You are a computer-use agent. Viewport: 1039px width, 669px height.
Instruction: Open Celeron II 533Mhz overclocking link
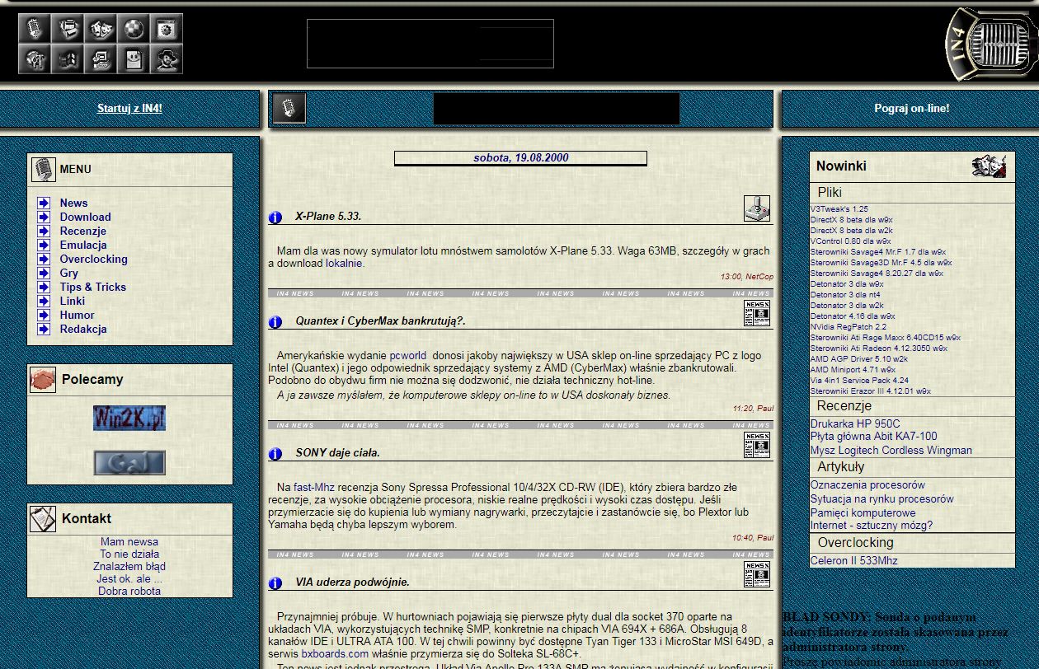(x=853, y=561)
